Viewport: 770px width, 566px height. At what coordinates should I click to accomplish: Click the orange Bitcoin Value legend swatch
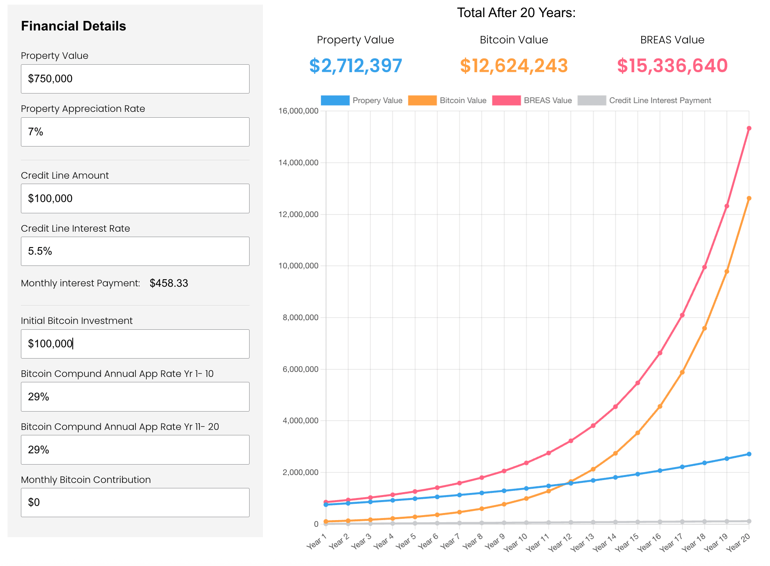[x=422, y=101]
